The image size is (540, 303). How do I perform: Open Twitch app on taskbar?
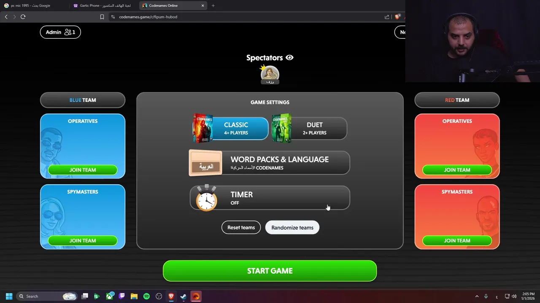pos(122,296)
